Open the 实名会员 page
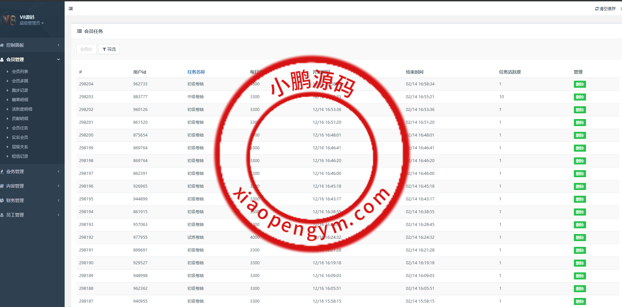Screen dimensions: 622x307 coord(20,138)
